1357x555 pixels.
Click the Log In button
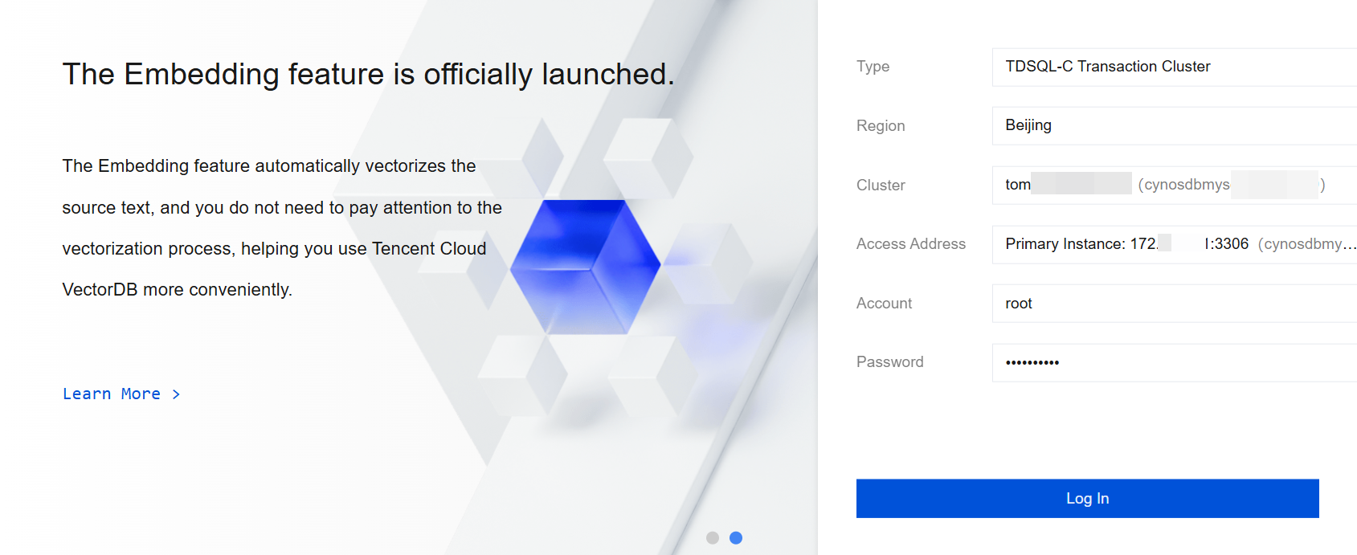(x=1087, y=498)
